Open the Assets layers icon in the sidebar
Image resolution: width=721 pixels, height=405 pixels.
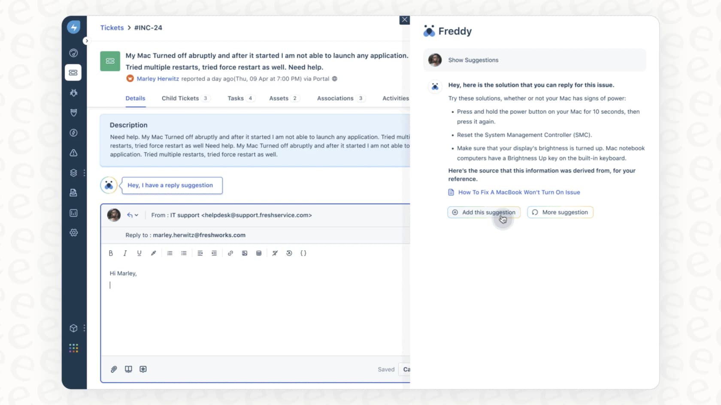73,173
